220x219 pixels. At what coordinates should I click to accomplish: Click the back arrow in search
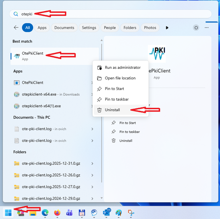point(16,28)
